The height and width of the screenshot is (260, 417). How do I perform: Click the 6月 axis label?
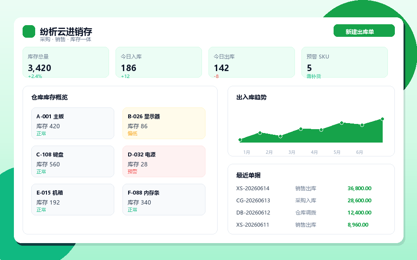point(360,152)
